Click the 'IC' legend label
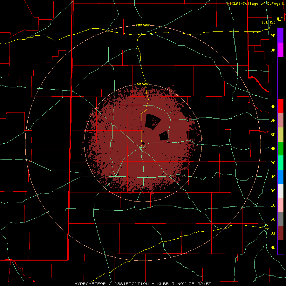Image resolution: width=286 pixels, height=286 pixels. click(273, 205)
